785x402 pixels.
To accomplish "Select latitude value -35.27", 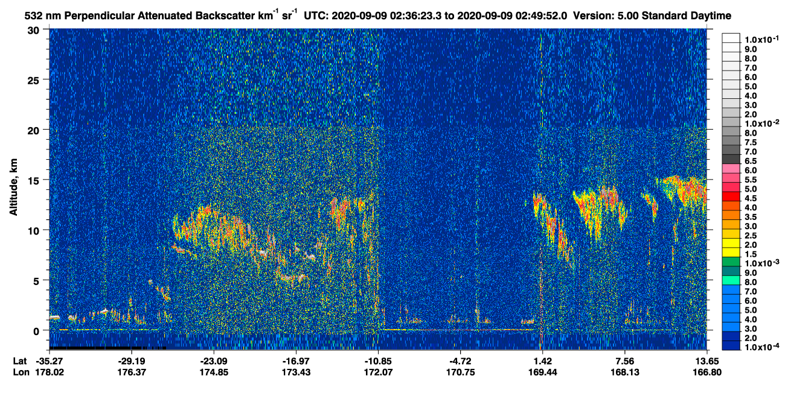I will (x=51, y=361).
